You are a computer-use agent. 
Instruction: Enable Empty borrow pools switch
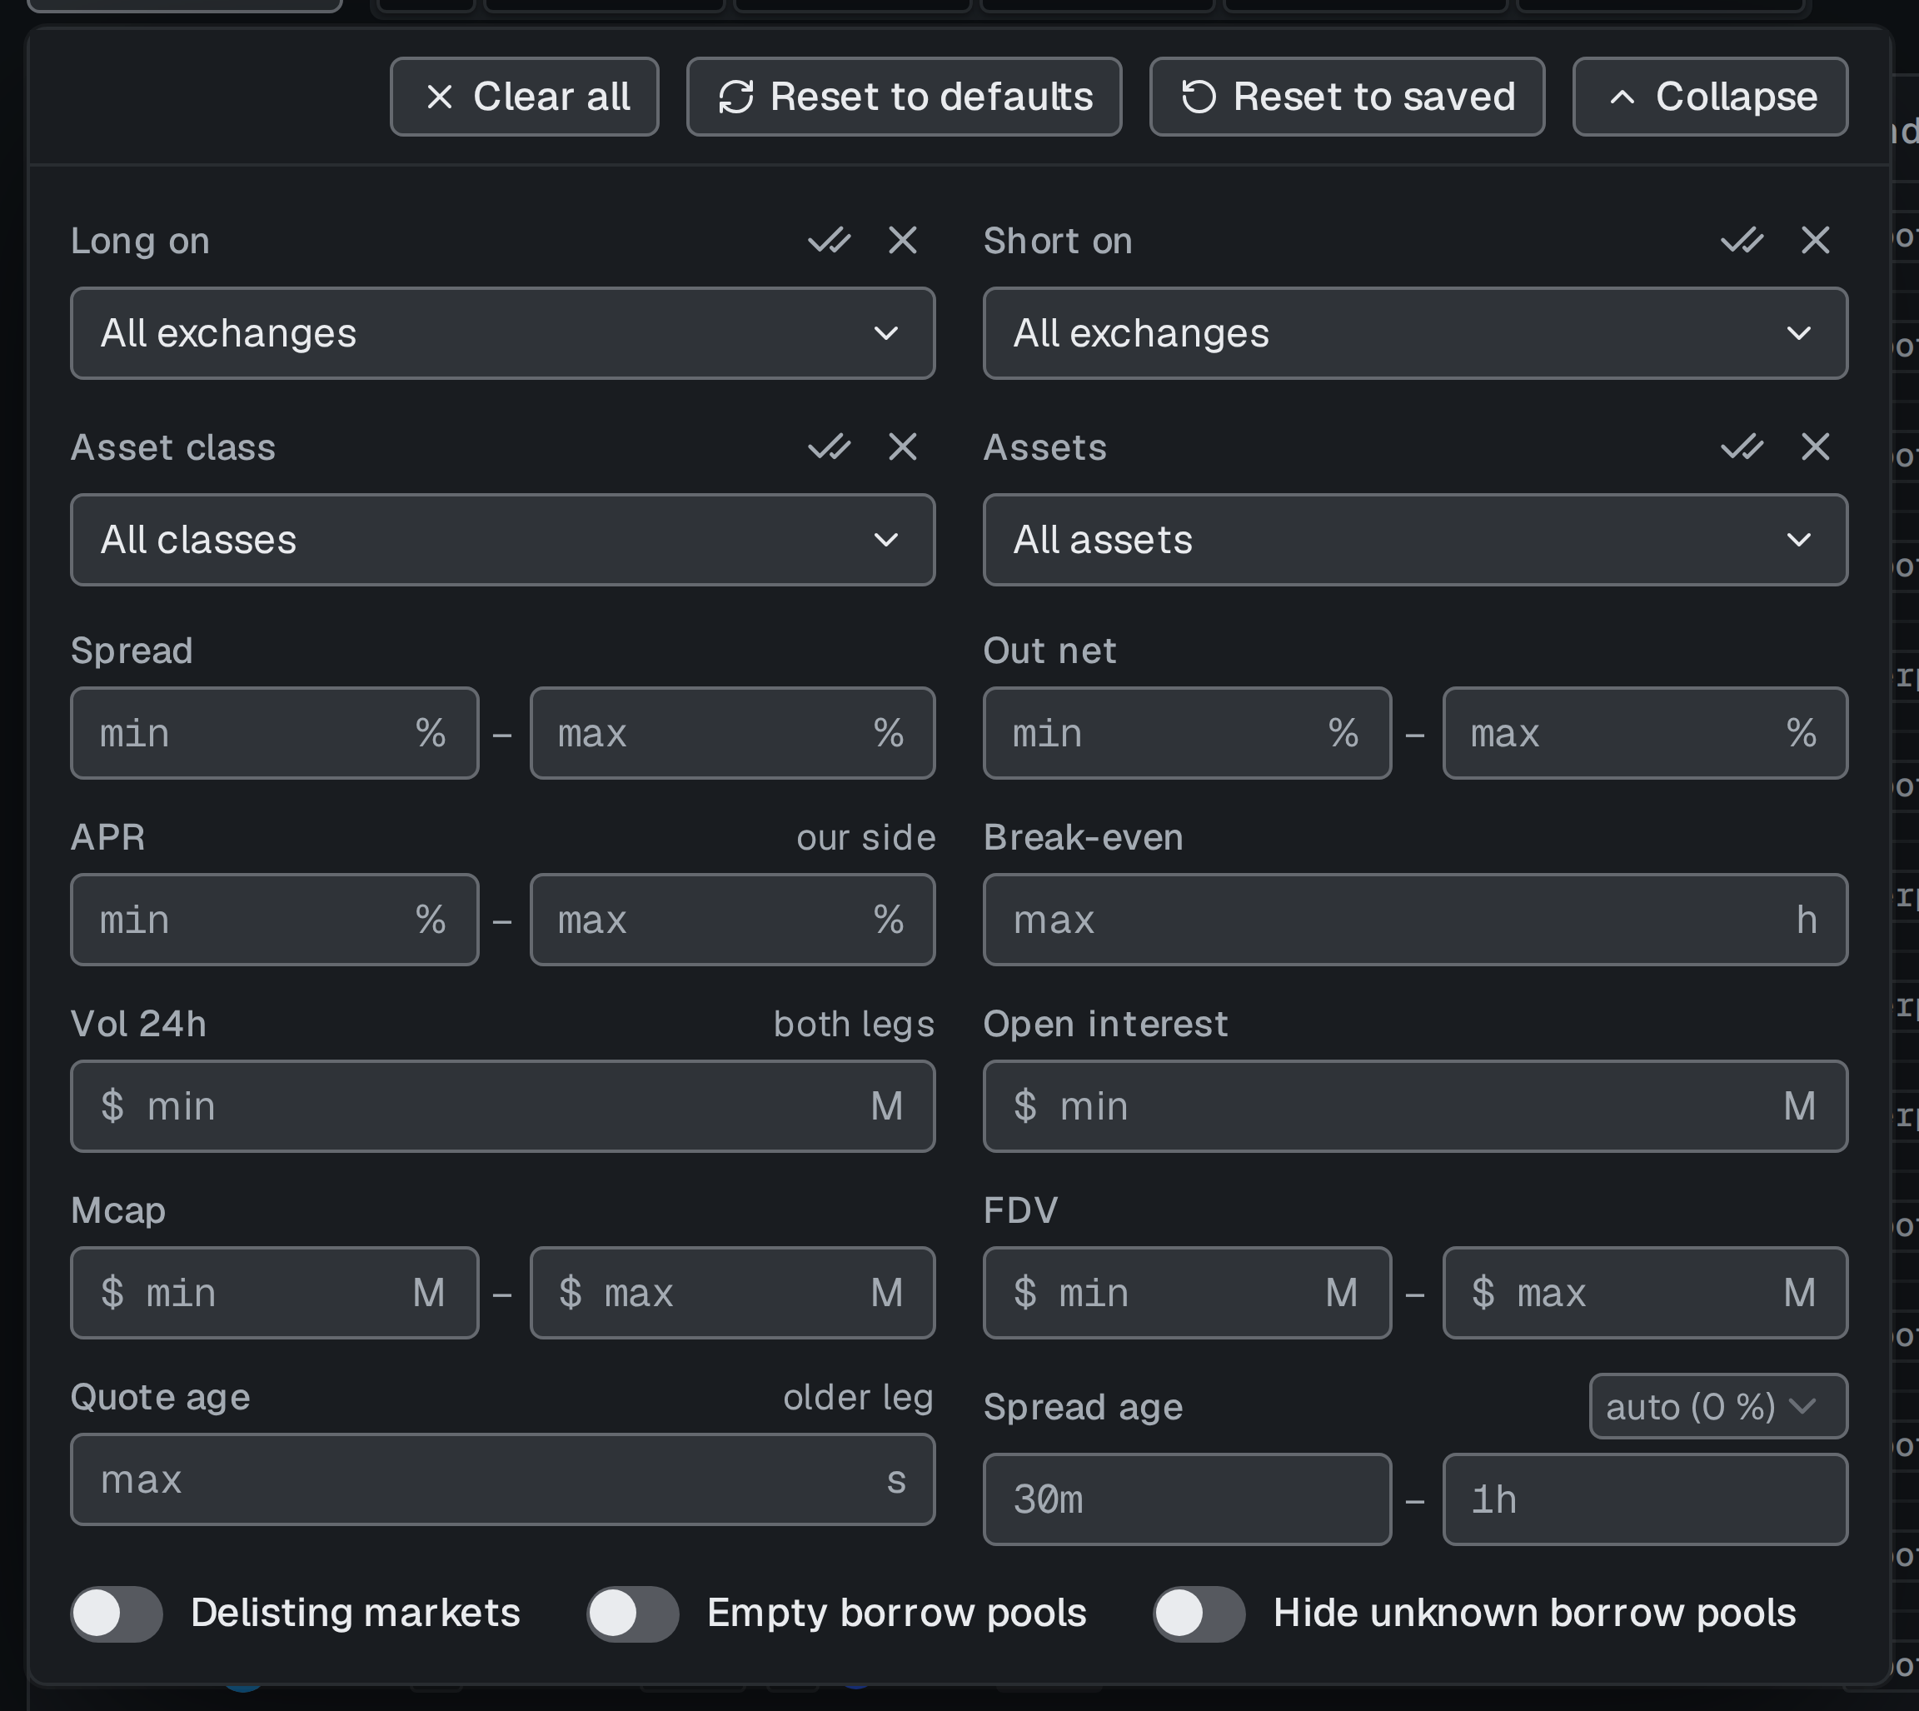point(632,1614)
